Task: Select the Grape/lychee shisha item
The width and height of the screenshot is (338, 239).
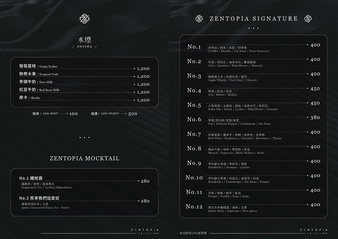Action: click(x=84, y=67)
